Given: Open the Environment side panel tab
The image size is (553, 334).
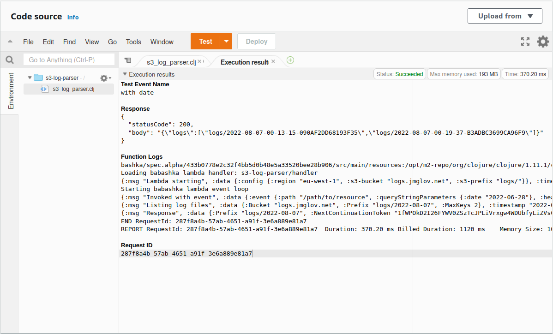Looking at the screenshot, I should [x=11, y=90].
